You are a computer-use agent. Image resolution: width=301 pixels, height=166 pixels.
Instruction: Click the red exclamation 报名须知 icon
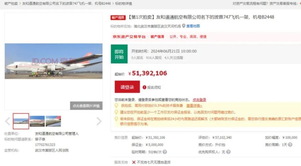[x=144, y=87]
